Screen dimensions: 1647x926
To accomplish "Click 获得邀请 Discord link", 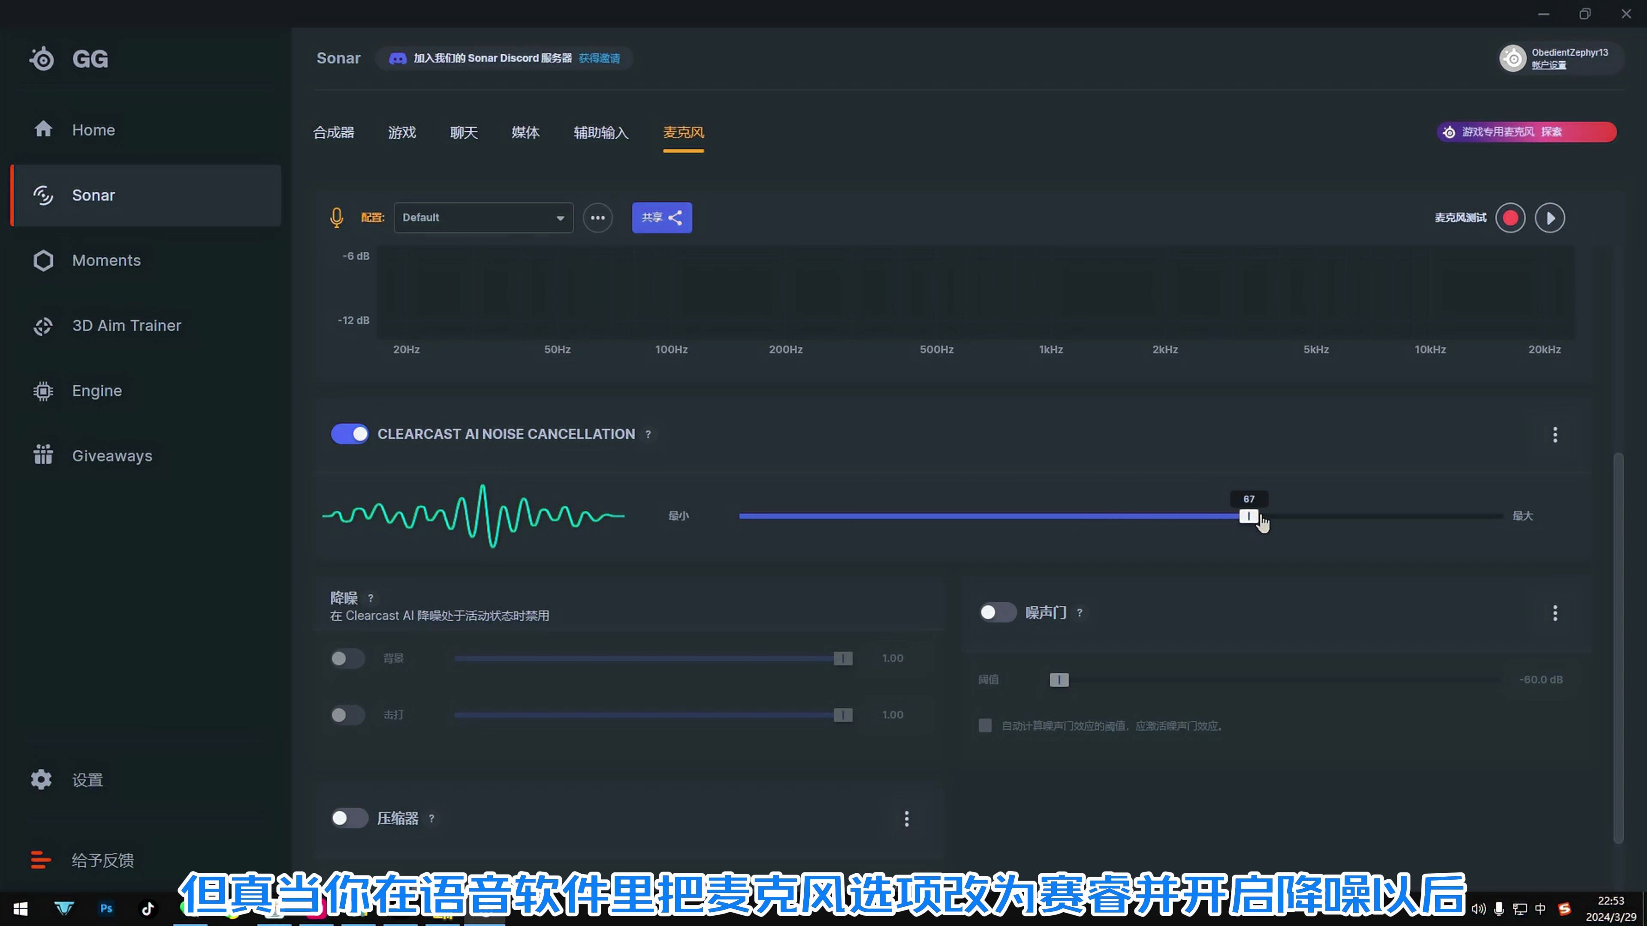I will coord(600,58).
